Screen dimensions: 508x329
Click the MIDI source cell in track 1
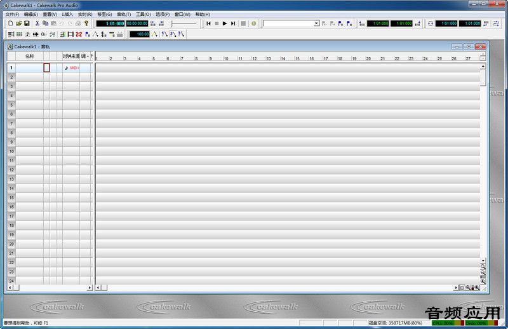point(71,68)
